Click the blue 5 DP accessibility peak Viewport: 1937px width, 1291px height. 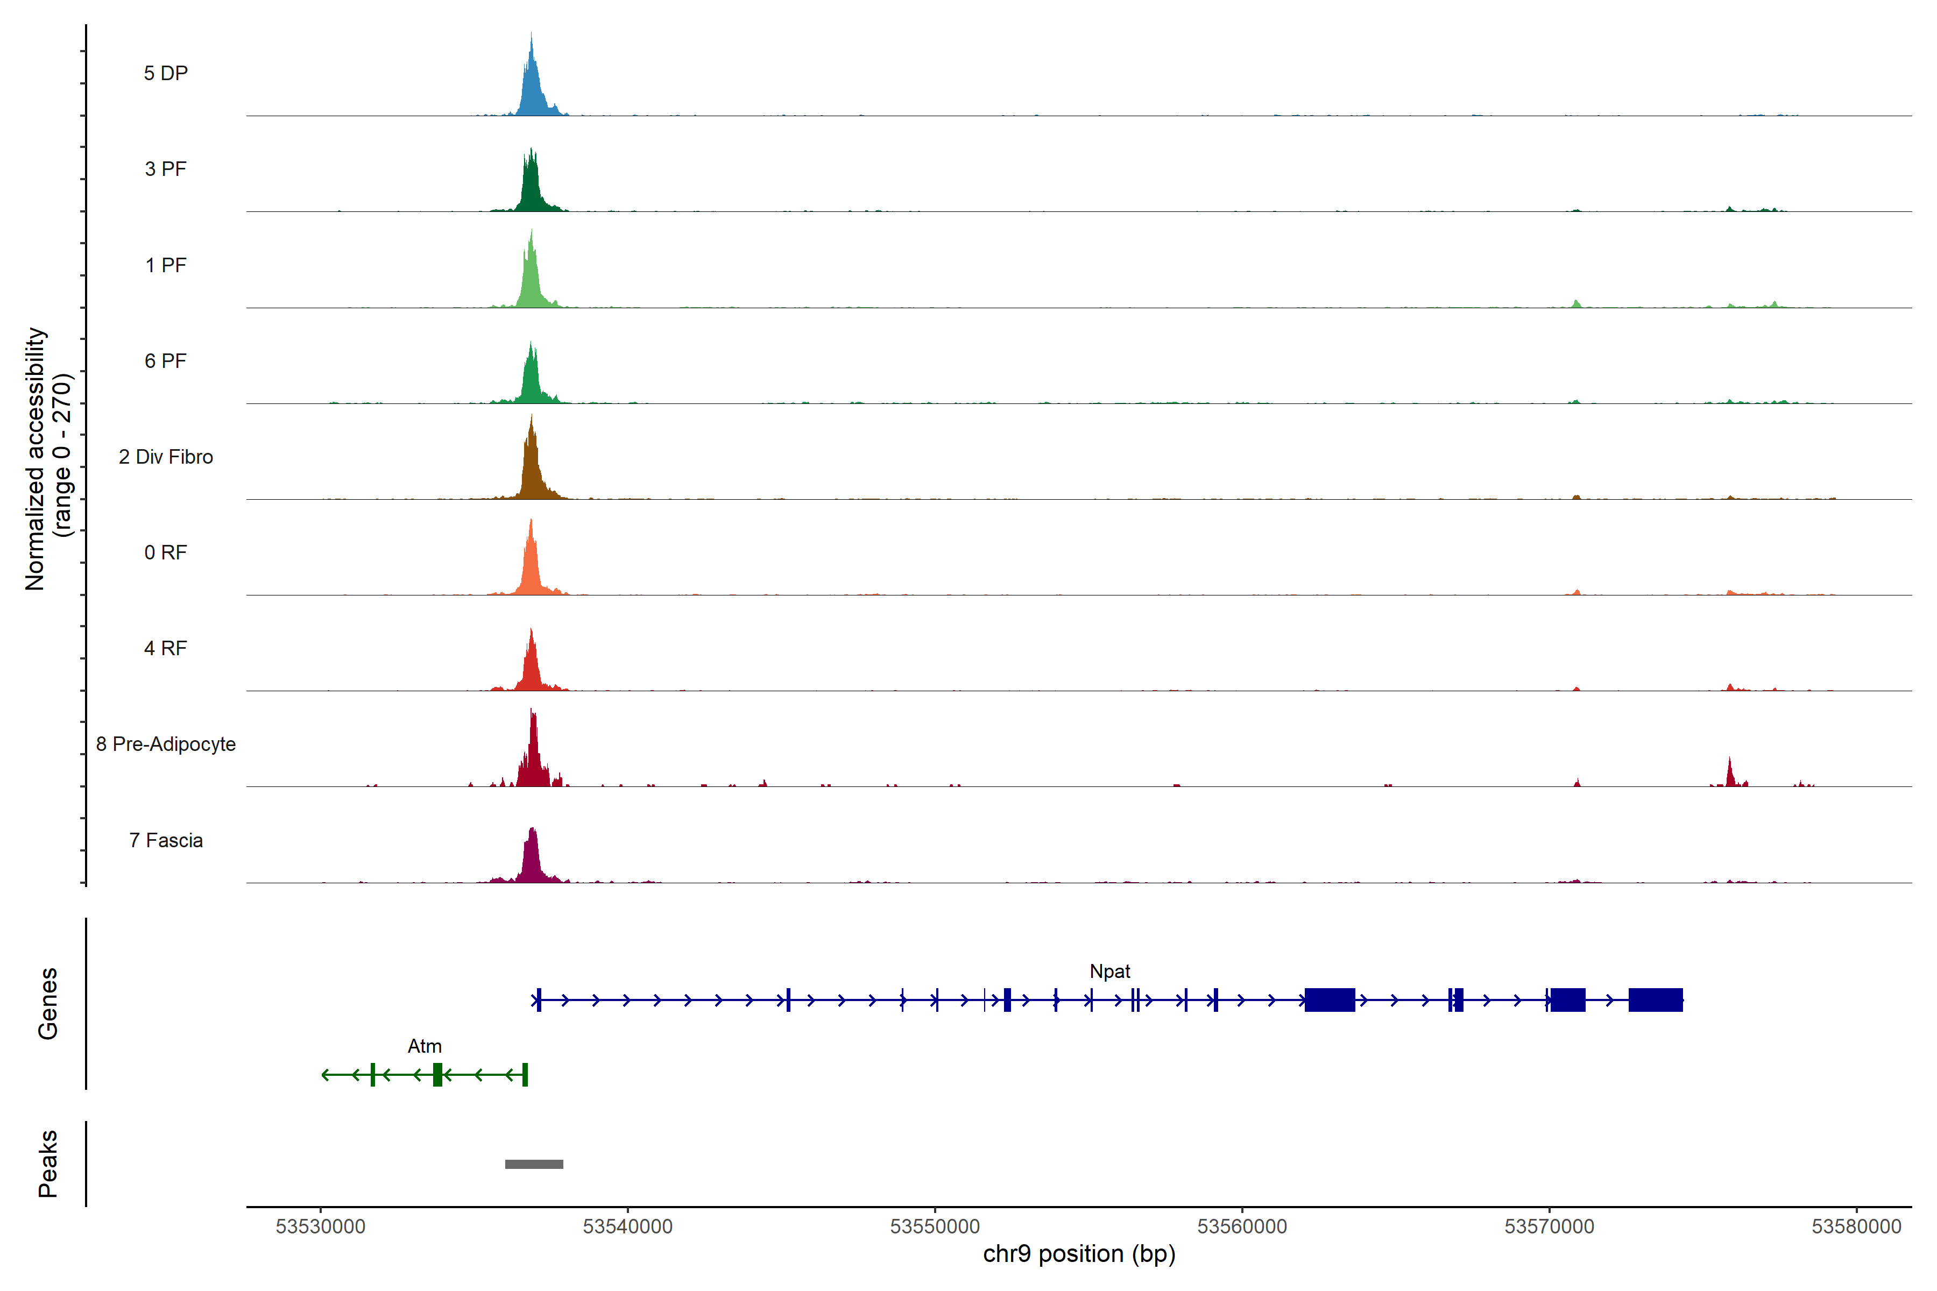click(x=532, y=90)
